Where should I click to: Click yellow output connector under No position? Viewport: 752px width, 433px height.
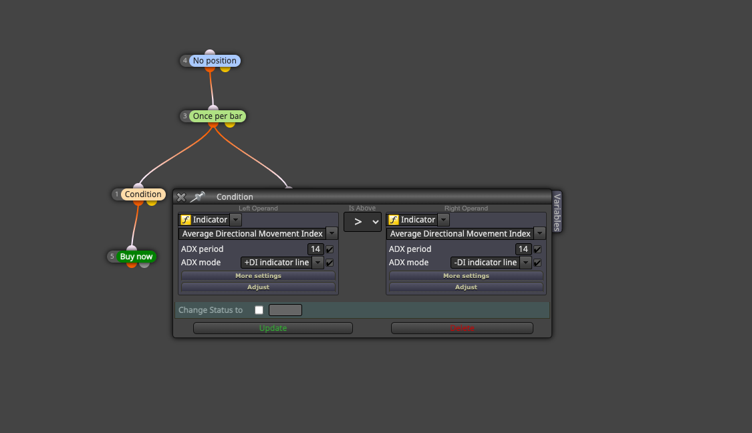[225, 69]
